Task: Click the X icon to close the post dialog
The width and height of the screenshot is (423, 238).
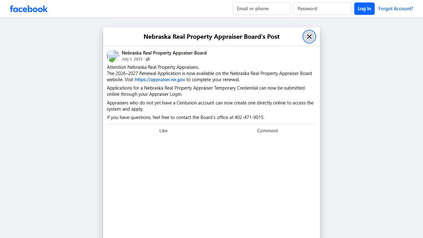Action: pos(309,36)
